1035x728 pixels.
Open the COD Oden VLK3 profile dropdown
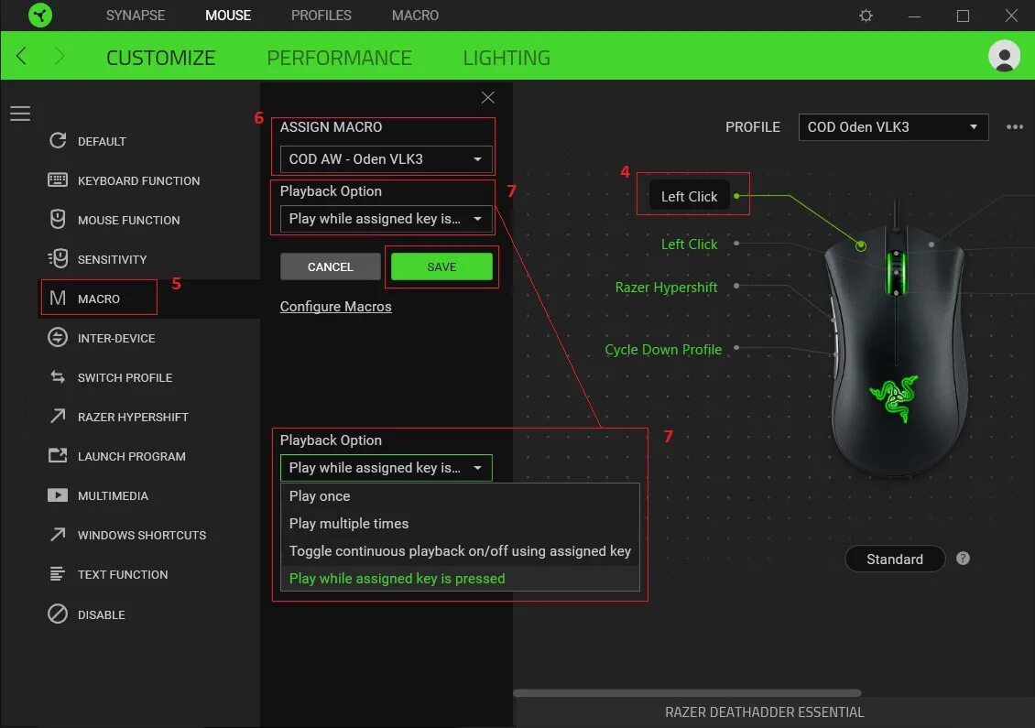tap(893, 126)
